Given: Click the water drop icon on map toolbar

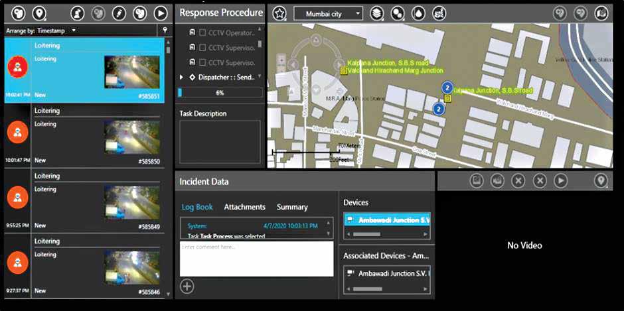Looking at the screenshot, I should pyautogui.click(x=418, y=13).
